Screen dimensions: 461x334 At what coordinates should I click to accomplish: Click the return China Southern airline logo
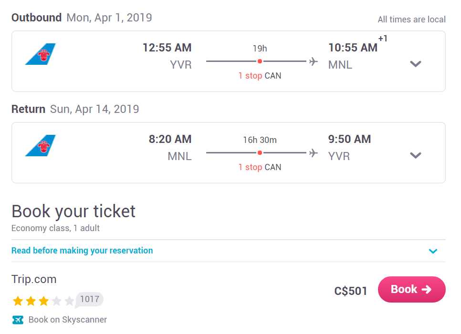(x=40, y=146)
